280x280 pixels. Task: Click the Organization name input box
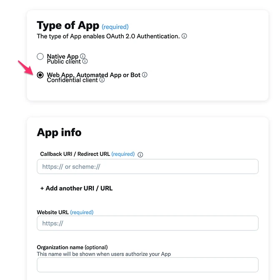[x=147, y=265]
